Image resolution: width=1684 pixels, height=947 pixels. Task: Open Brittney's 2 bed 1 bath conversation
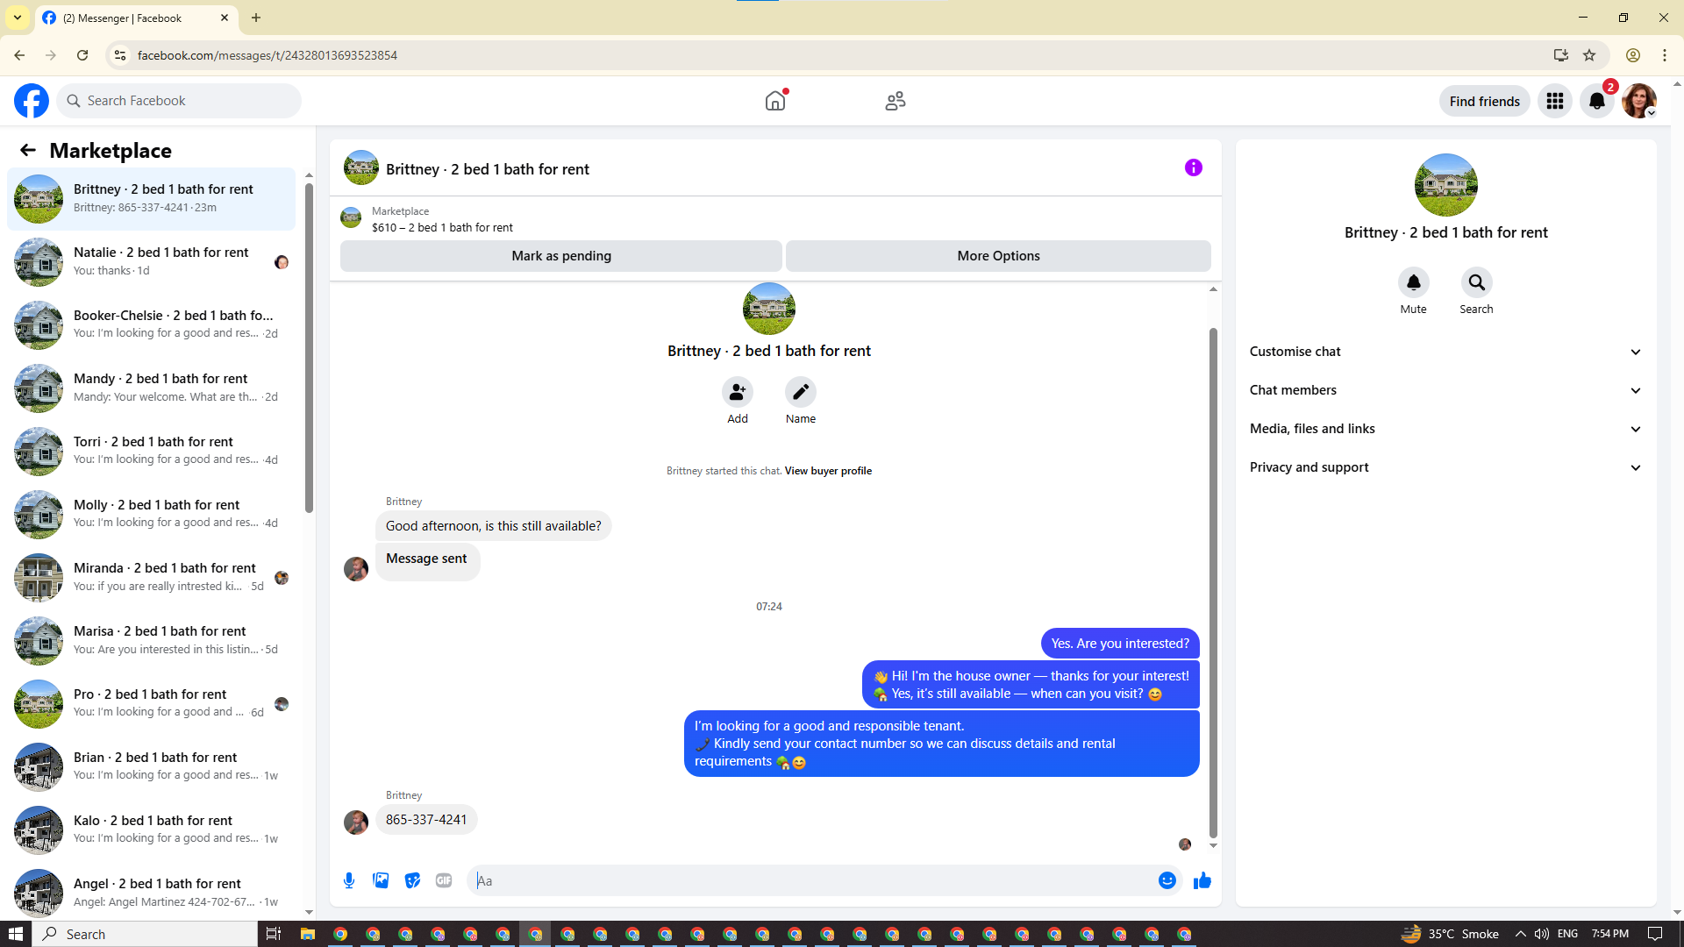[x=151, y=199]
